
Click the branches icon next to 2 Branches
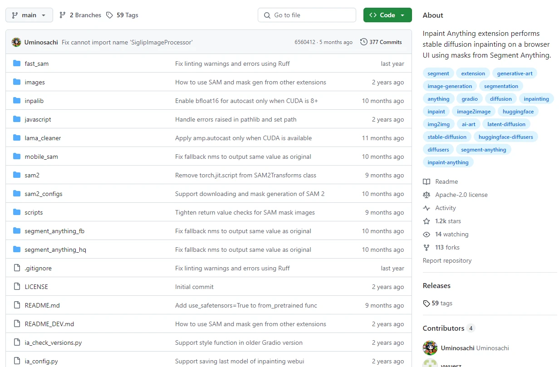(x=63, y=15)
